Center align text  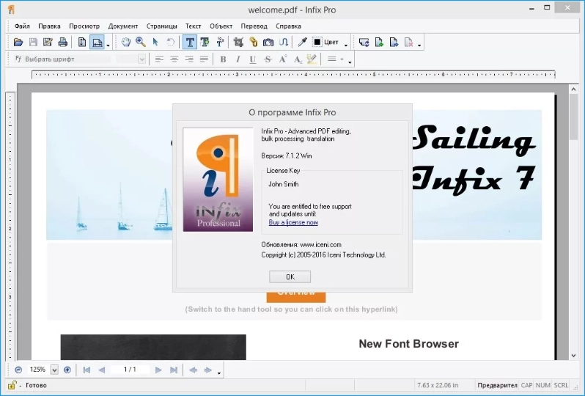point(174,59)
